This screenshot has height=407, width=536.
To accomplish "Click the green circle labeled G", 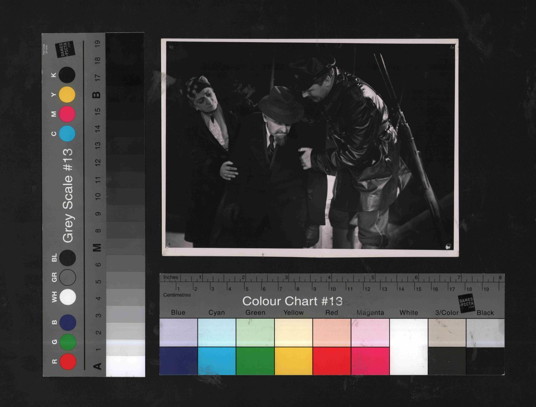I will click(68, 342).
